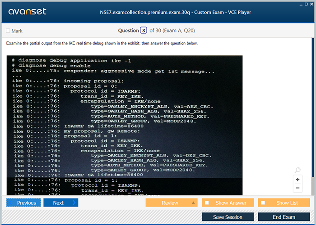Expand the Review dropdown arrow
Image resolution: width=316 pixels, height=225 pixels.
[193, 203]
